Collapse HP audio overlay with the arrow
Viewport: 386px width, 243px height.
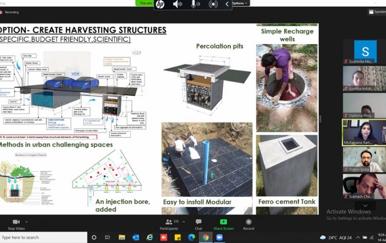(227, 4)
